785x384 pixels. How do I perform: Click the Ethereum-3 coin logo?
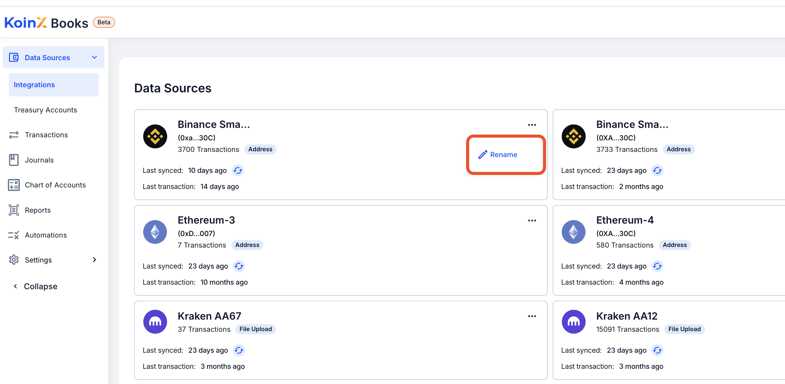coord(155,232)
